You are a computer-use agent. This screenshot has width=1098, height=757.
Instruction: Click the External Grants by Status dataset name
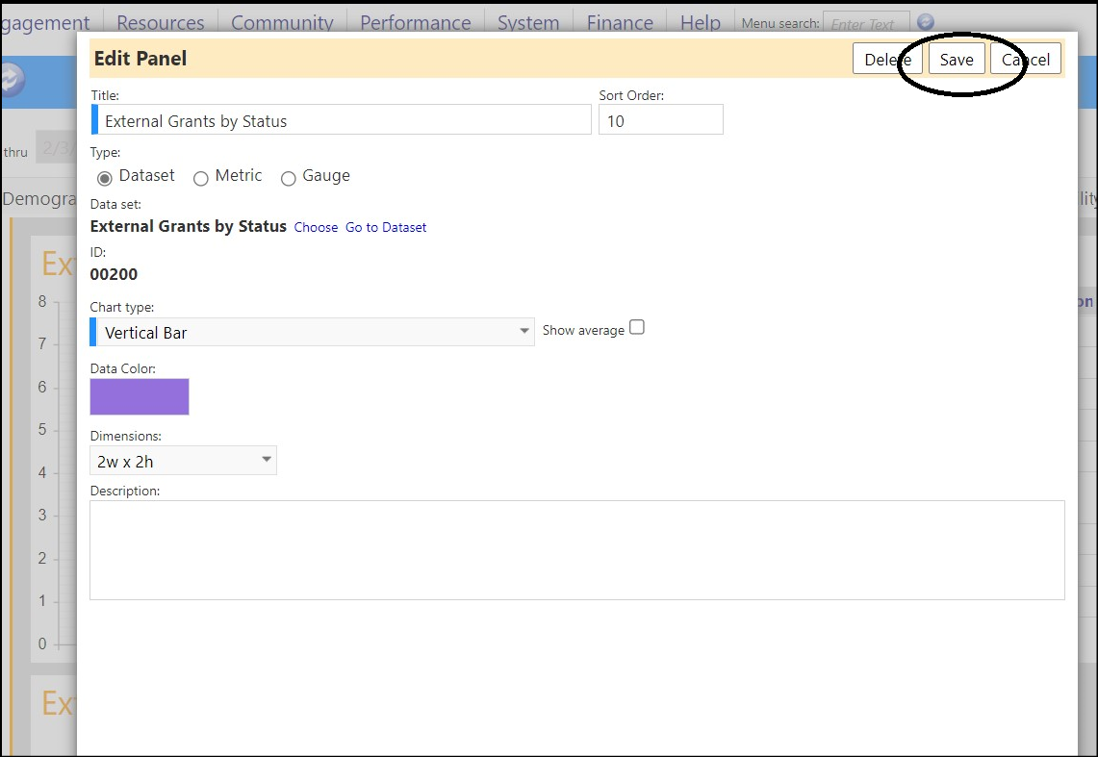pos(189,226)
